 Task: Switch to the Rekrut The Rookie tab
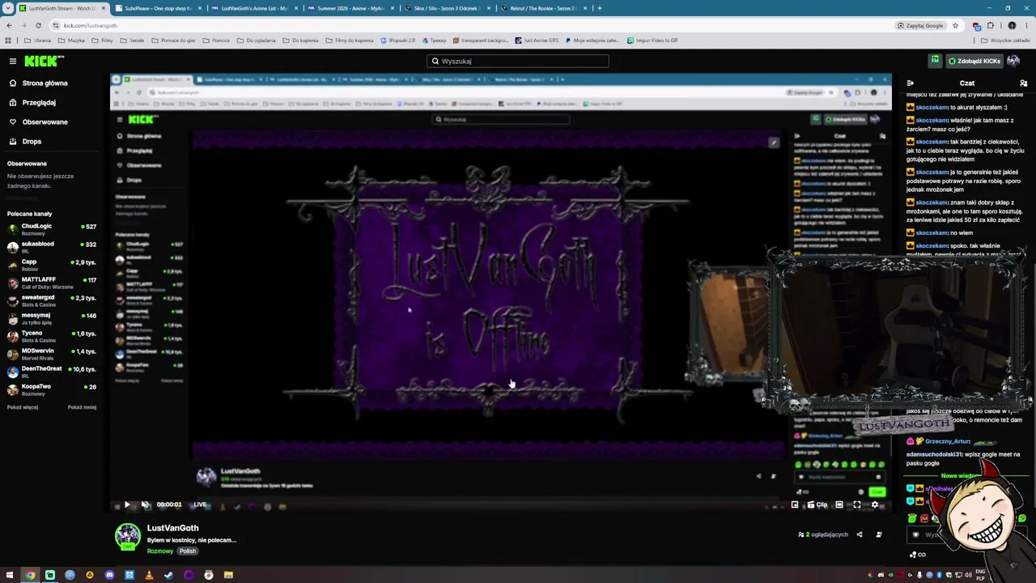coord(542,8)
